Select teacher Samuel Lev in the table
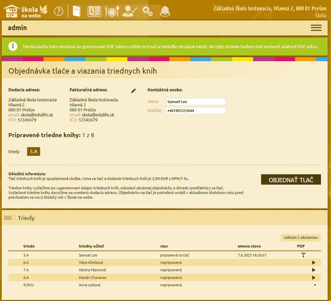This screenshot has height=301, width=331. 88,255
